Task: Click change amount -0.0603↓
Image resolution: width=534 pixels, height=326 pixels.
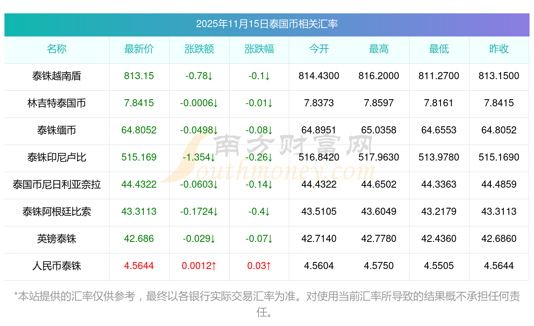Action: pos(199,185)
